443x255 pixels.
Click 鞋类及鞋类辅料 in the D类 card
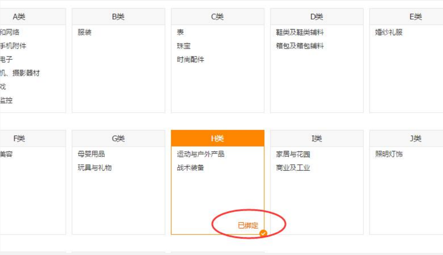click(x=300, y=33)
